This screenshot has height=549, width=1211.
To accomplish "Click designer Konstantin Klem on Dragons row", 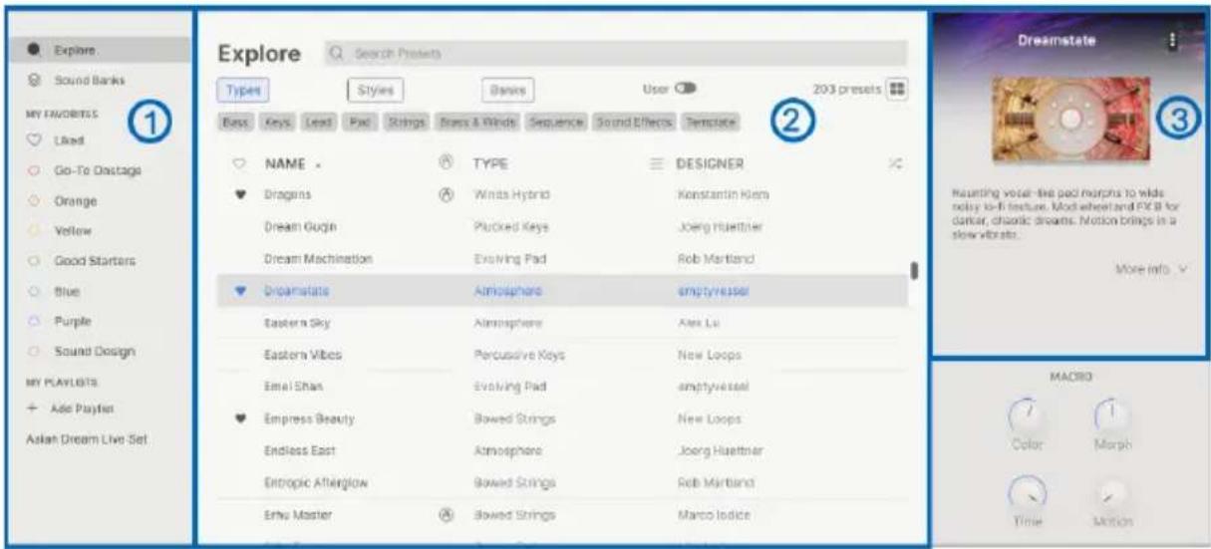I will click(722, 194).
